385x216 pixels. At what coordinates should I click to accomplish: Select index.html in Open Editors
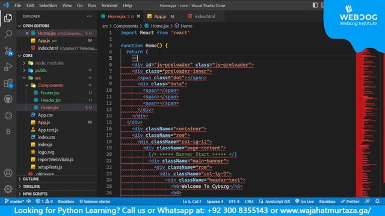click(x=57, y=48)
